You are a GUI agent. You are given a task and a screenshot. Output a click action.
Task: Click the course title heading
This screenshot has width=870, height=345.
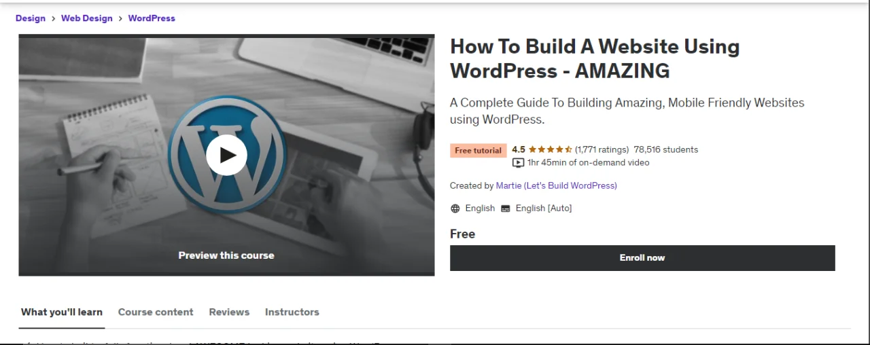[595, 58]
